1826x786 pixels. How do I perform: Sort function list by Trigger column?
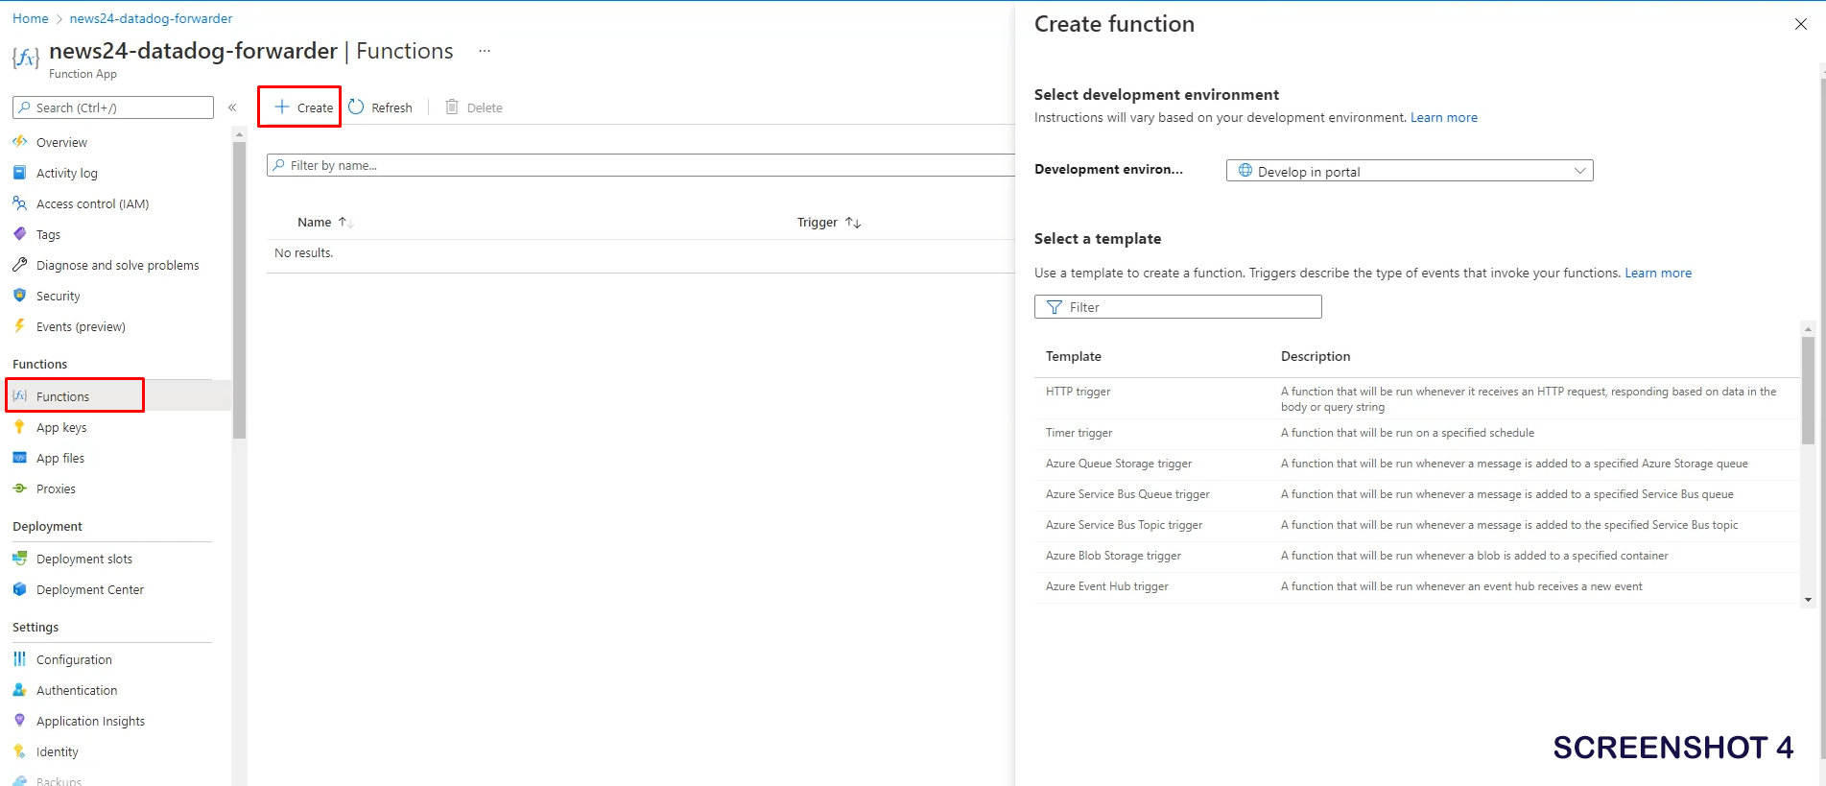pyautogui.click(x=818, y=223)
